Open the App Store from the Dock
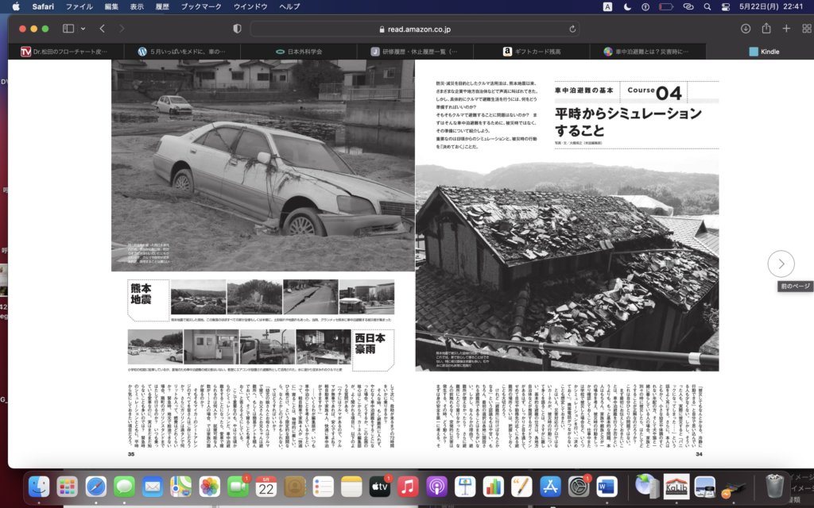The height and width of the screenshot is (508, 814). pos(550,486)
